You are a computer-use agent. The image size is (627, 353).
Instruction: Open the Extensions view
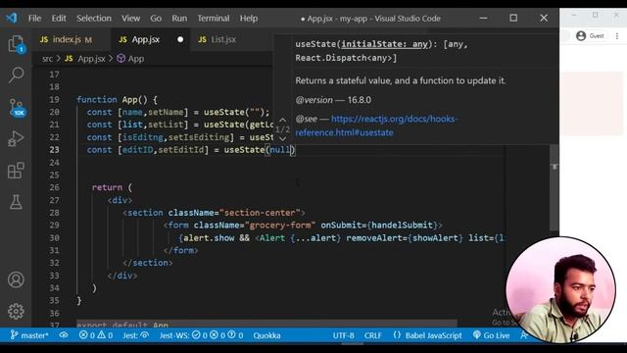[16, 171]
